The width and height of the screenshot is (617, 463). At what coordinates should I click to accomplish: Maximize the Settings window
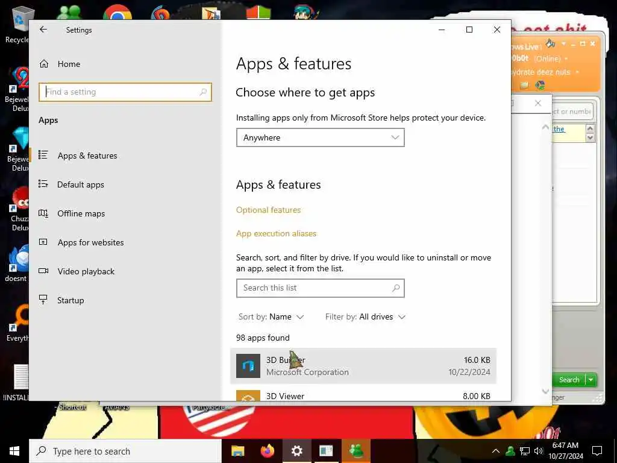[469, 30]
